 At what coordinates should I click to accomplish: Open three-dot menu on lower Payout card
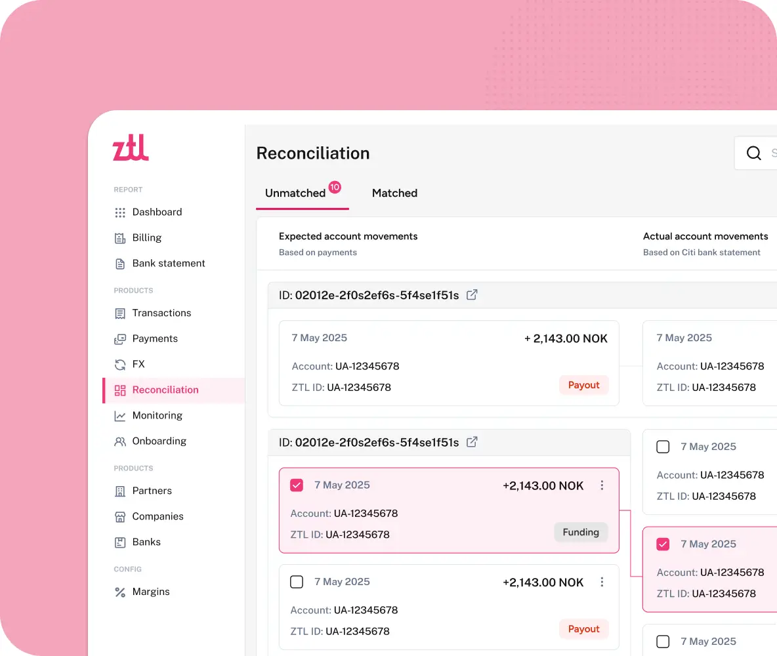602,582
